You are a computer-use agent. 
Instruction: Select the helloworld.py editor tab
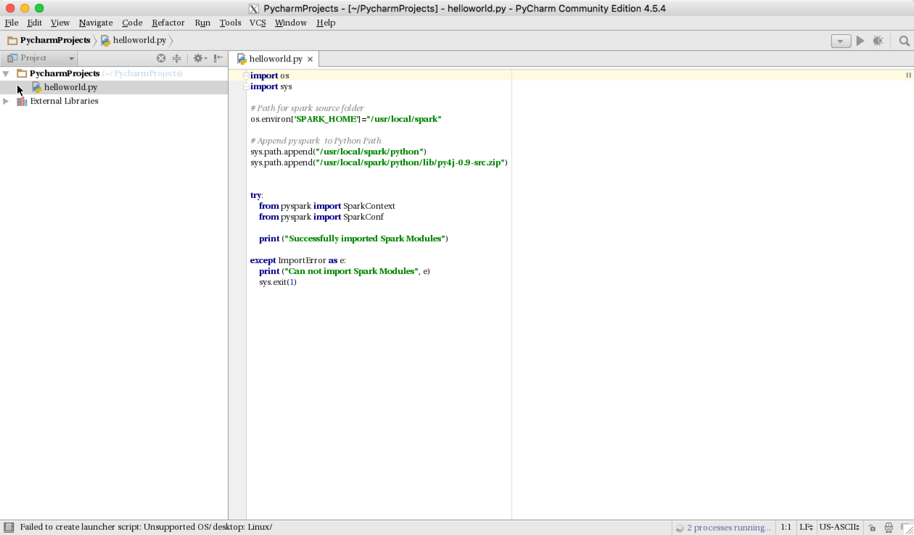click(275, 59)
